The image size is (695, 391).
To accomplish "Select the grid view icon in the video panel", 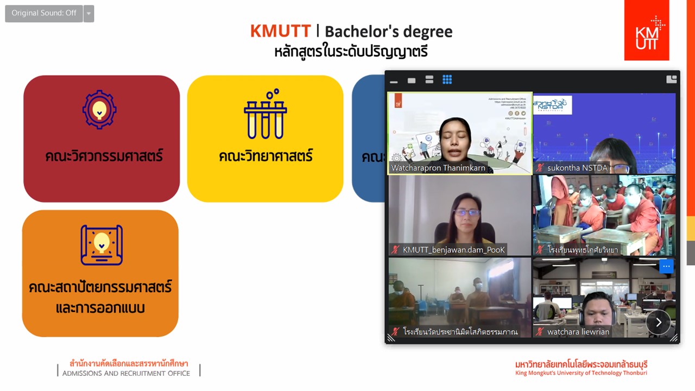I will coord(447,80).
